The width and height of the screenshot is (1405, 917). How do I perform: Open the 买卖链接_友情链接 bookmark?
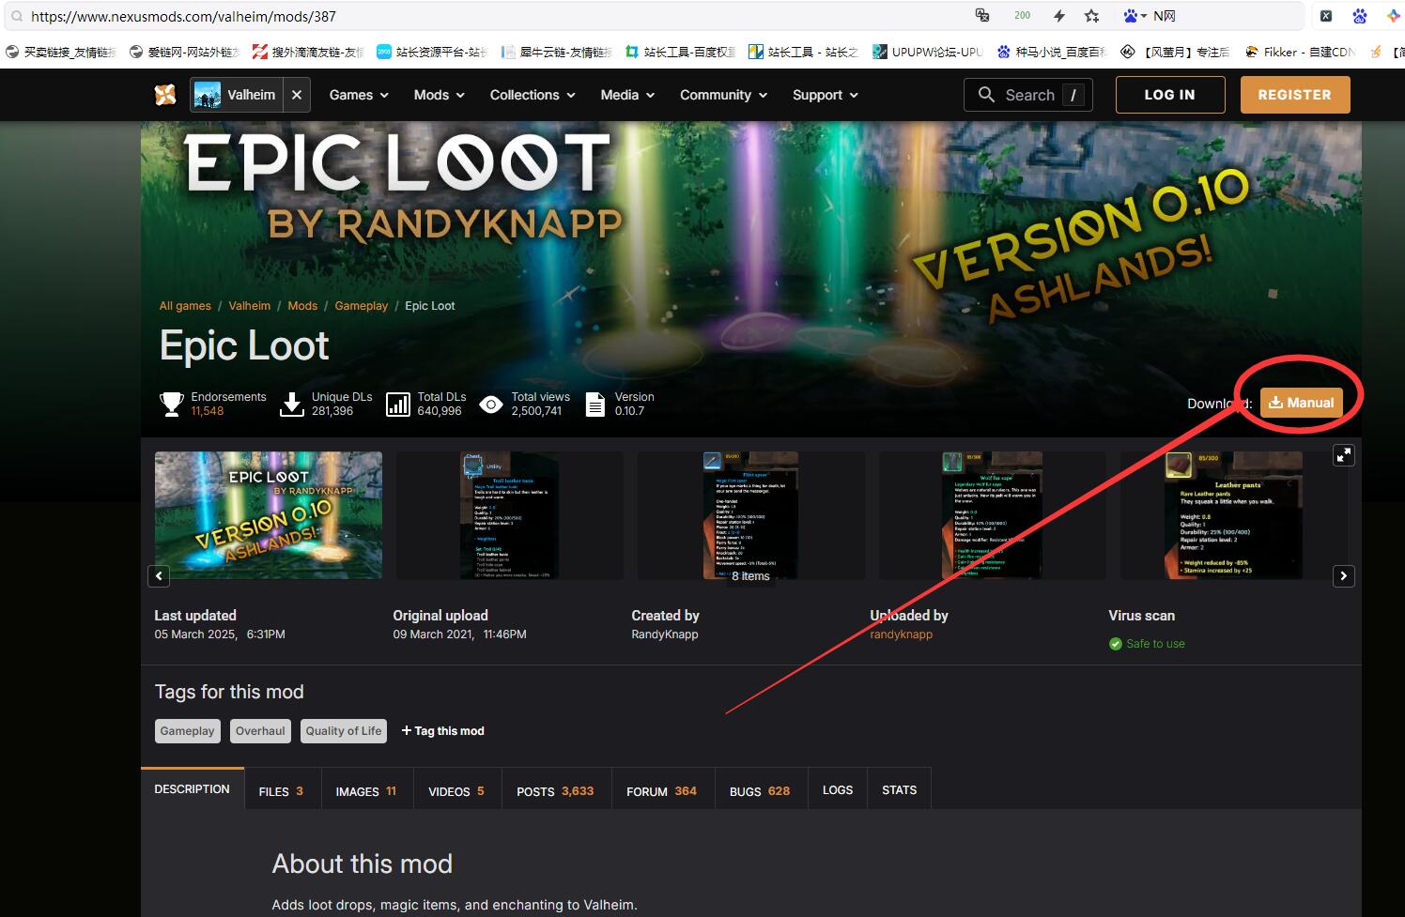[x=60, y=53]
